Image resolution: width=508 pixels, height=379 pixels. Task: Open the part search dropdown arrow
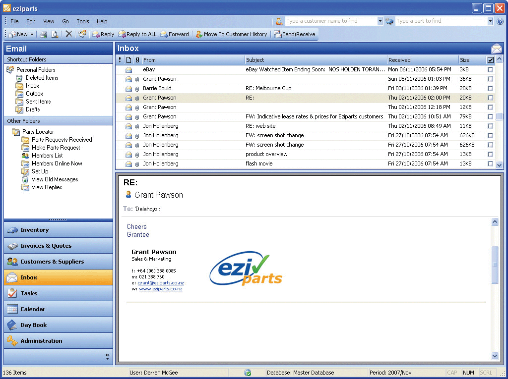[x=490, y=21]
